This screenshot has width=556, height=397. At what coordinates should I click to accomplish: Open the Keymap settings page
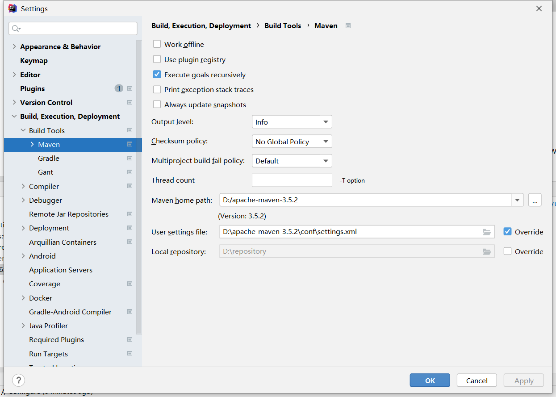[x=34, y=61]
